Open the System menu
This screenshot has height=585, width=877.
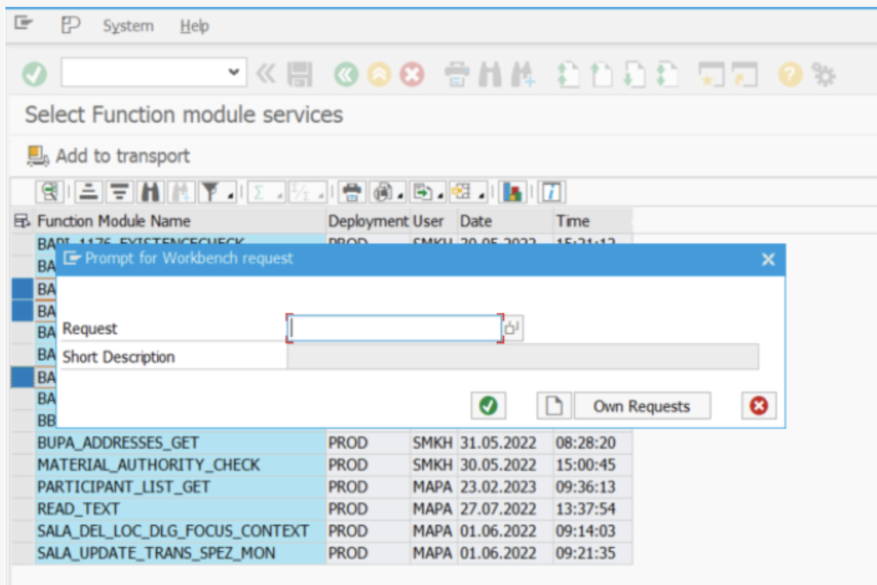pos(128,26)
